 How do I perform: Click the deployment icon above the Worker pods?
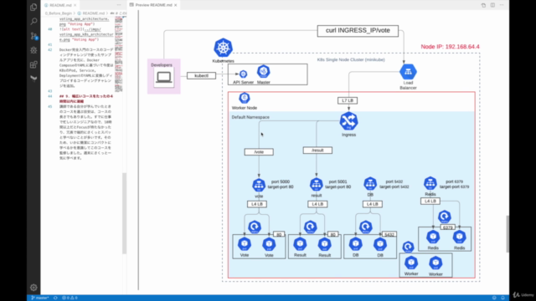pos(408,247)
